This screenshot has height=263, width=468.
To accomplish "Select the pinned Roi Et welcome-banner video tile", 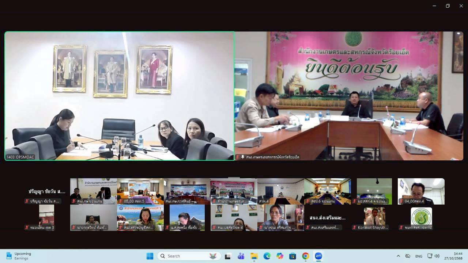I will pos(348,96).
